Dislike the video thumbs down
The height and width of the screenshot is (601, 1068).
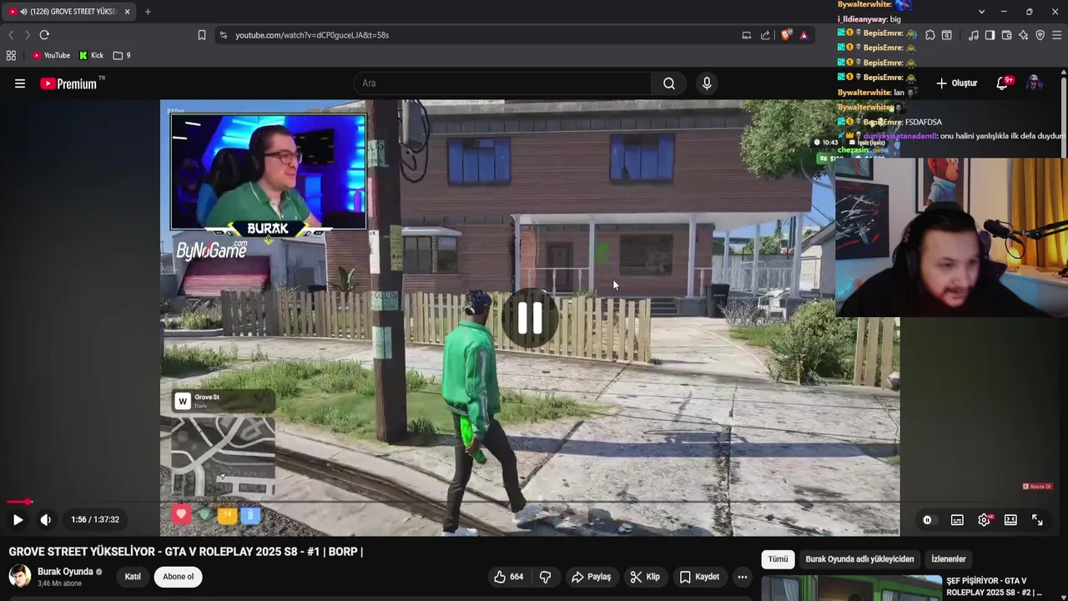tap(546, 577)
